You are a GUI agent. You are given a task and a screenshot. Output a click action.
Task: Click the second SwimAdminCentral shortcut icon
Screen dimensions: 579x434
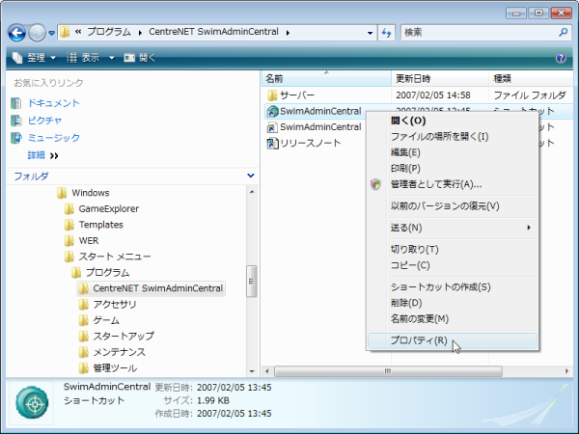pos(272,127)
